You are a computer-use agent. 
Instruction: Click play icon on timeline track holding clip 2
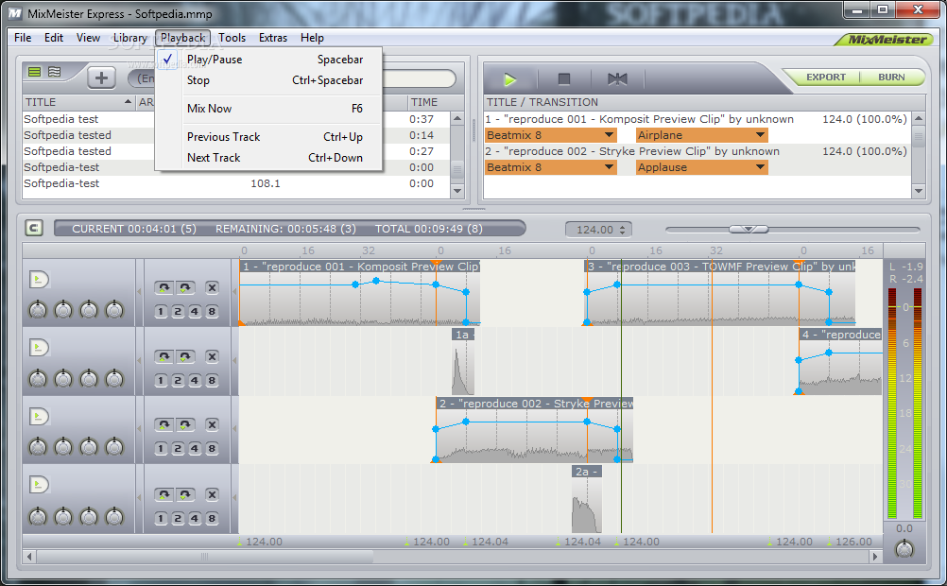click(39, 416)
